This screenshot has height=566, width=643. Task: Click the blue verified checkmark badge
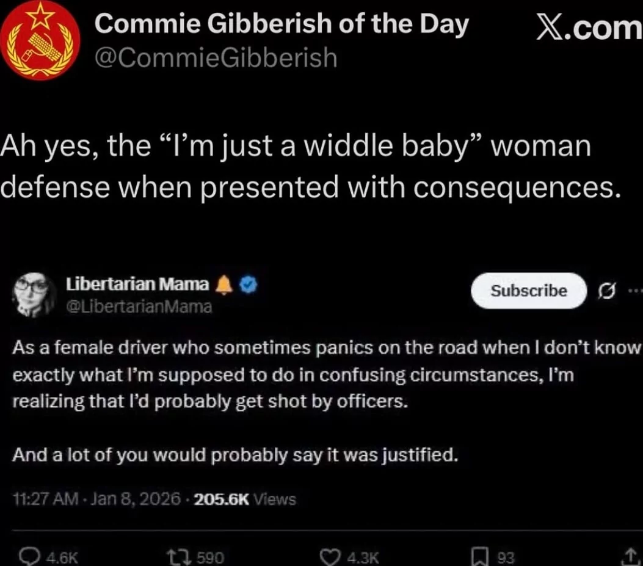tap(249, 284)
